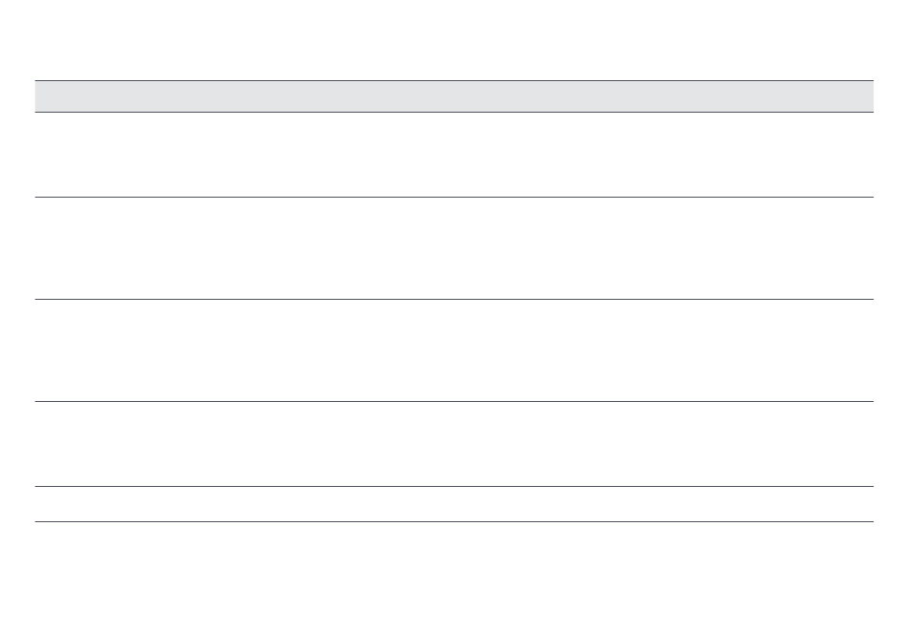908x632 pixels.
Task: Click blank margin above the table
Action: point(454,39)
